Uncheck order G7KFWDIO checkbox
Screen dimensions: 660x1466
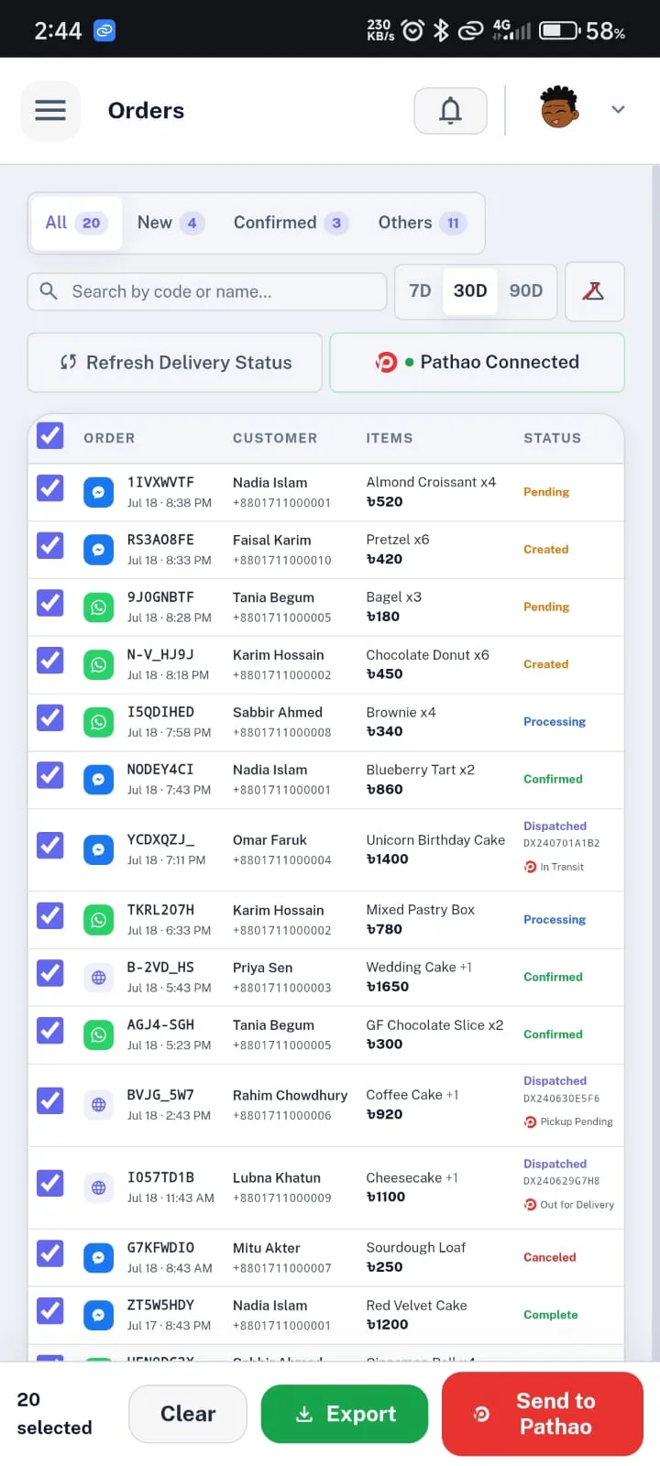click(x=50, y=1253)
